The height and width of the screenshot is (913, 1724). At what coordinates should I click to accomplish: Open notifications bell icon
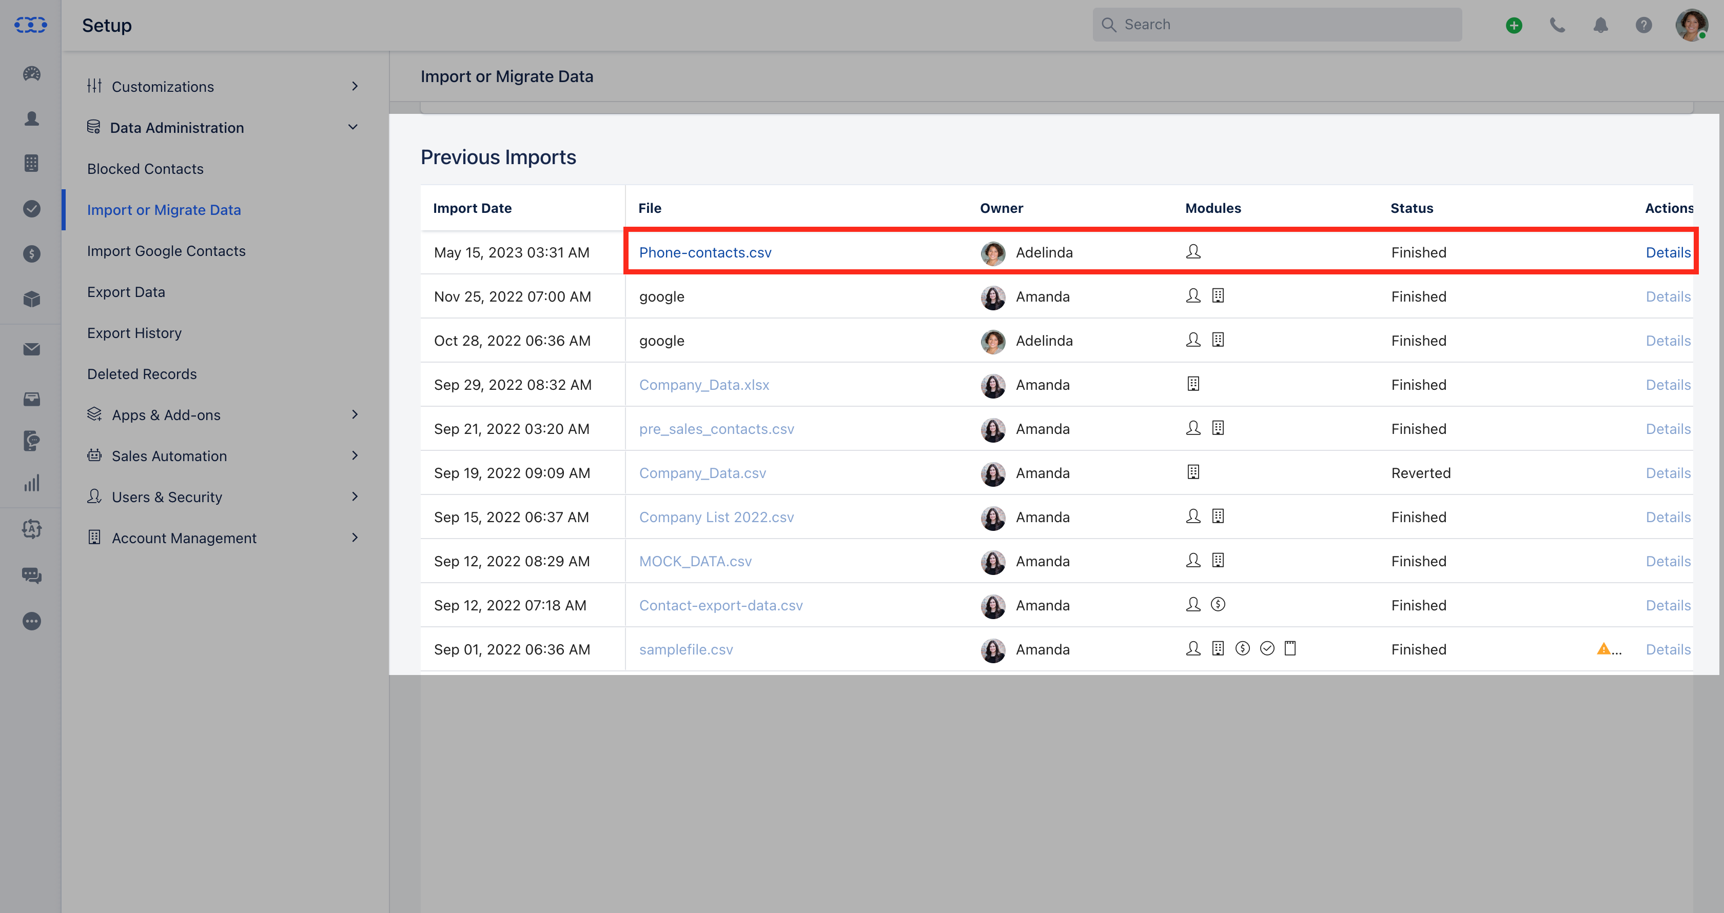click(x=1600, y=26)
